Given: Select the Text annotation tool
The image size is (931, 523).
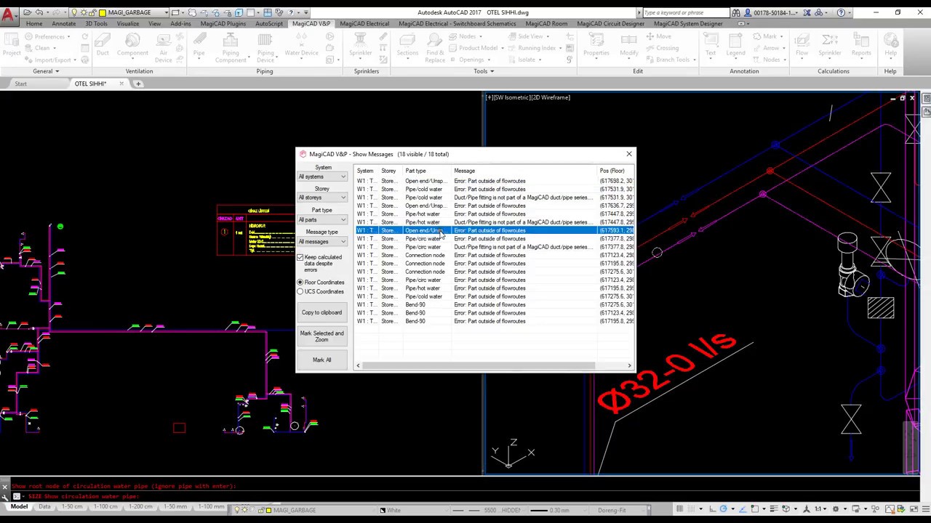Looking at the screenshot, I should coord(711,46).
